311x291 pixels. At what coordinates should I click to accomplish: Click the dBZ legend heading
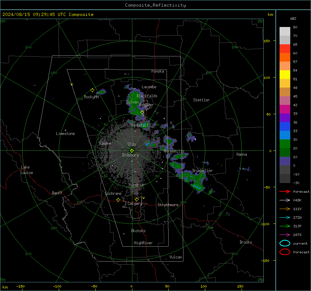[293, 18]
